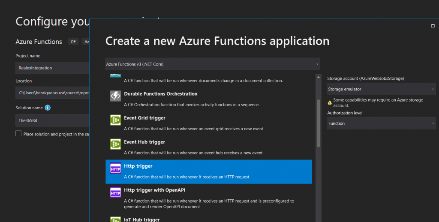Click the 'Create a new Azure Functions application' heading
439x222 pixels.
coord(217,41)
